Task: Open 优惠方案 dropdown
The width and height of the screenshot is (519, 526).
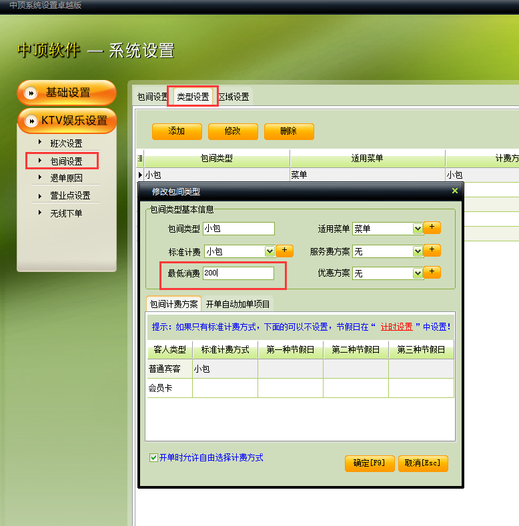Action: pos(418,273)
